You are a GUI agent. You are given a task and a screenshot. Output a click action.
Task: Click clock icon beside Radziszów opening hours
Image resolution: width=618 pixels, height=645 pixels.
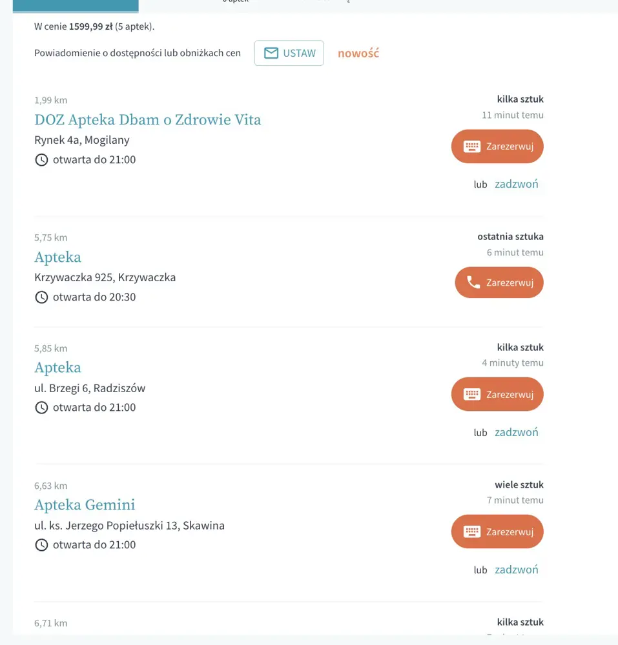click(x=41, y=408)
